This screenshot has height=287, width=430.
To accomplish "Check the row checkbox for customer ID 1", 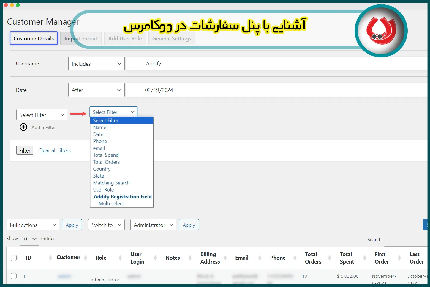I will click(x=14, y=276).
